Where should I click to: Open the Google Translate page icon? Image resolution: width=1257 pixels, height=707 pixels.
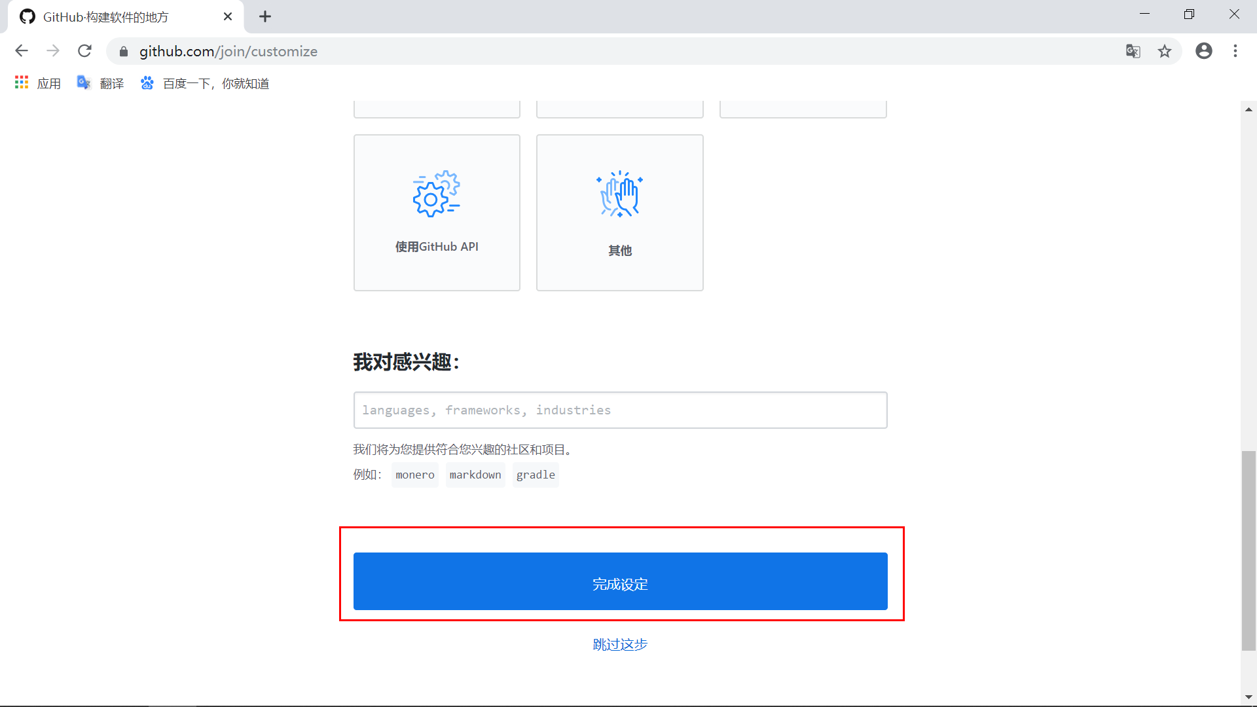pyautogui.click(x=1133, y=51)
